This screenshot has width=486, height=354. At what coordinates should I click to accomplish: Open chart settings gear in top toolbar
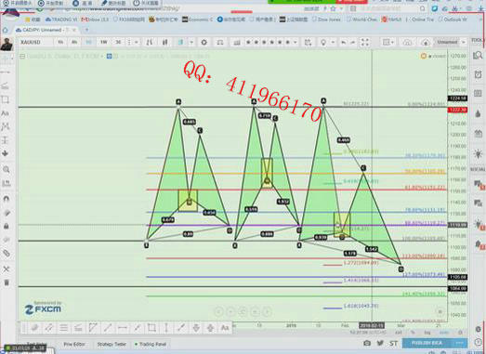pos(204,42)
